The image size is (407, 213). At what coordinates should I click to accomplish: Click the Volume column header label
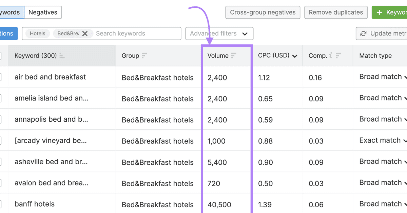click(x=218, y=56)
